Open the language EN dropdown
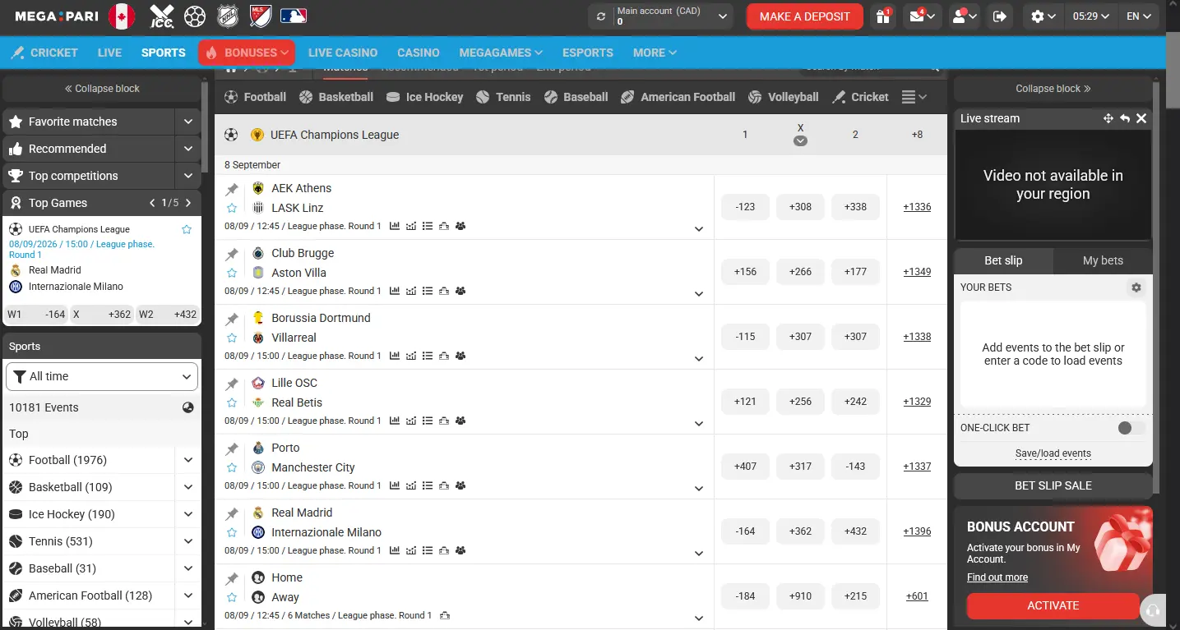Viewport: 1180px width, 630px height. (x=1139, y=16)
